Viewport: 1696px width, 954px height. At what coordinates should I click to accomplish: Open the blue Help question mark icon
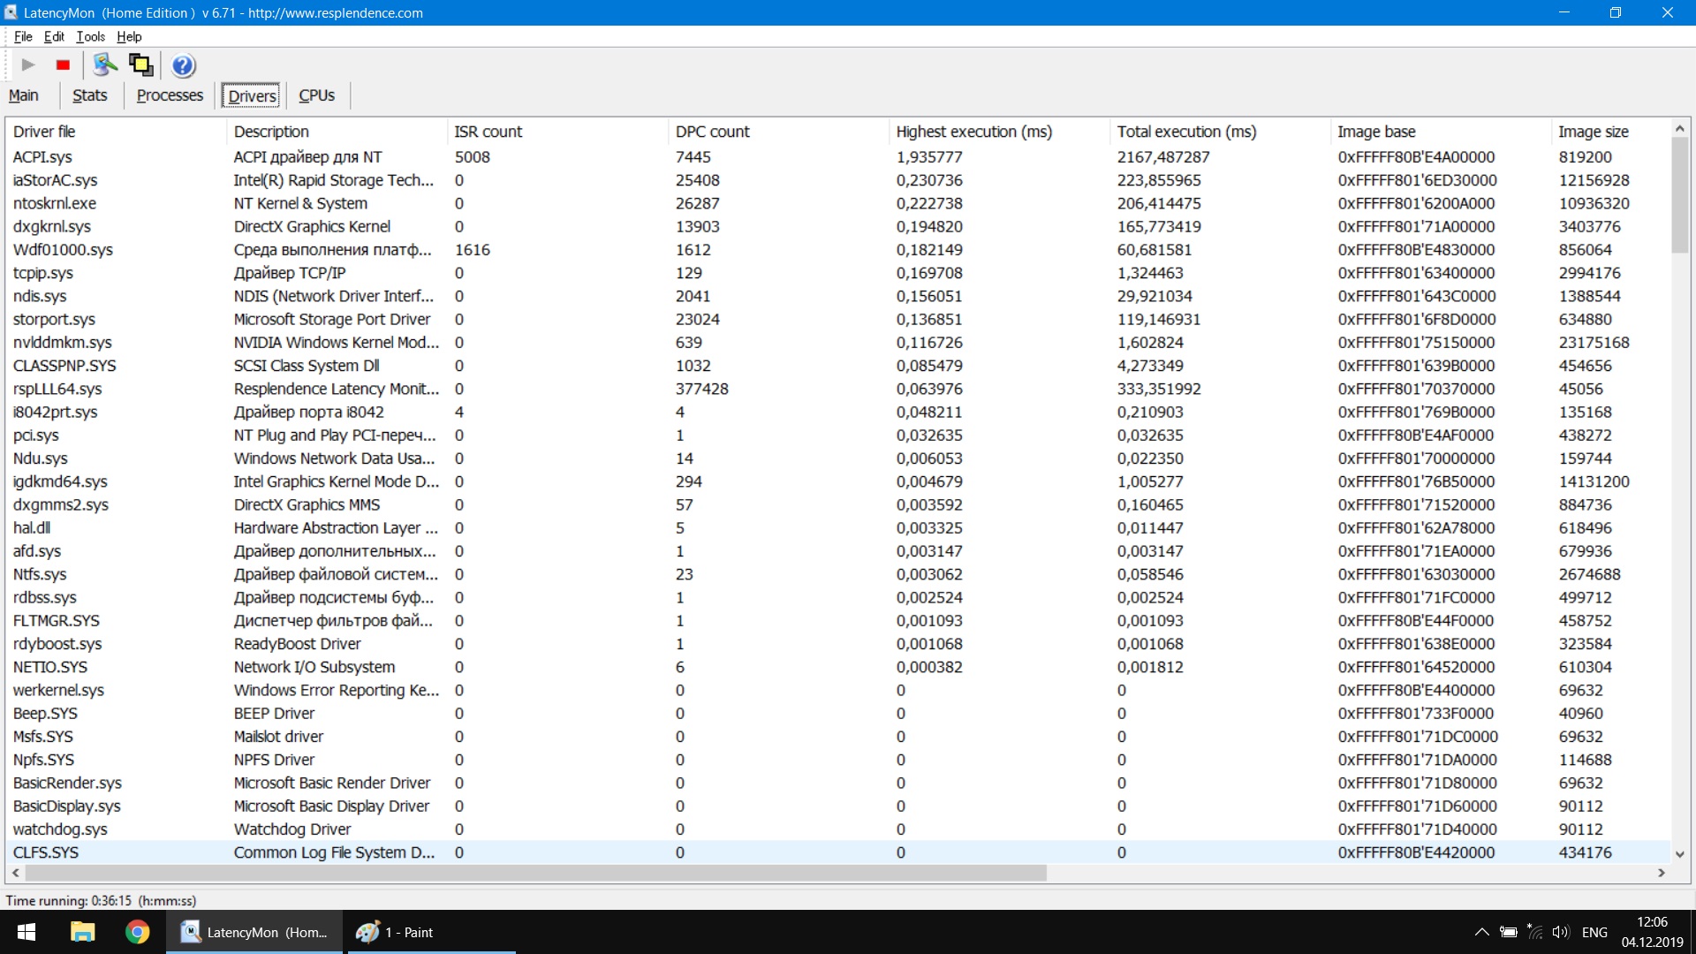pos(183,65)
